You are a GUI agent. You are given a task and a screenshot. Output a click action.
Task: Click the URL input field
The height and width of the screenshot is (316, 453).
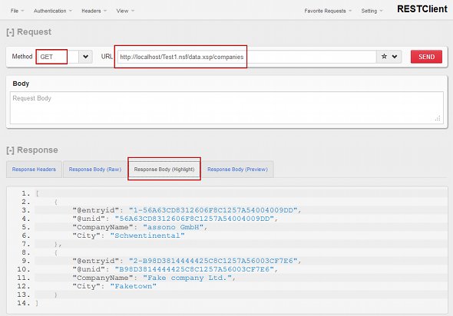(246, 57)
